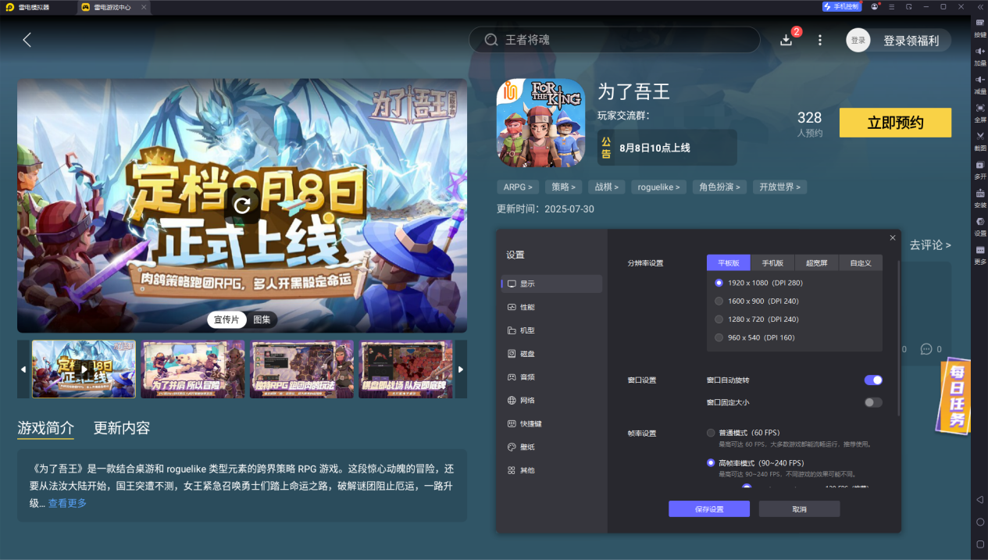Click the ARPG > tag chip
This screenshot has height=560, width=988.
518,187
